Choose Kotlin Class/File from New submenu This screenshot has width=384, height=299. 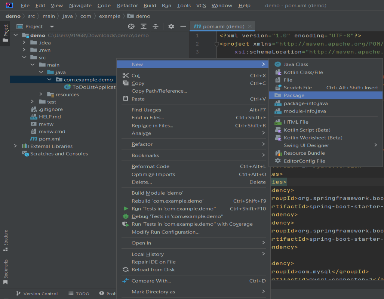point(325,72)
